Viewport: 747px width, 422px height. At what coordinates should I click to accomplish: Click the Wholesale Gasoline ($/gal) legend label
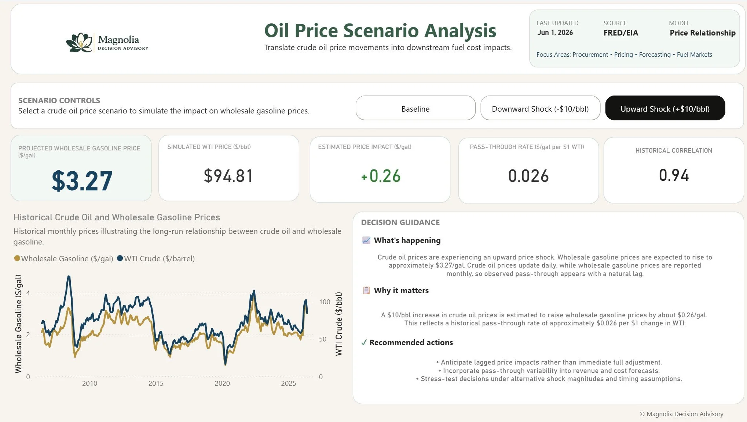pos(67,259)
